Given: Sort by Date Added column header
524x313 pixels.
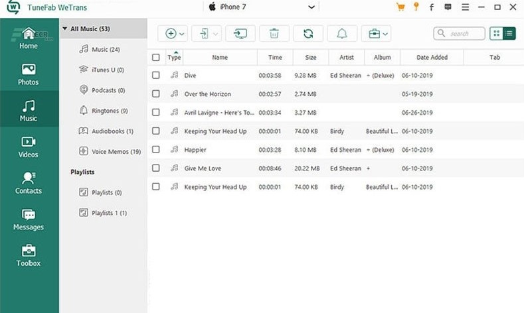Looking at the screenshot, I should pos(432,58).
